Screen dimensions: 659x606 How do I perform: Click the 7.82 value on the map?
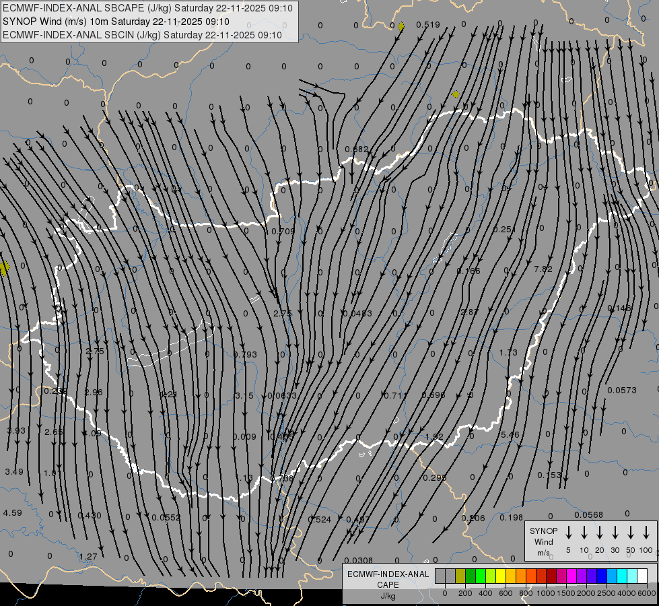click(x=543, y=269)
